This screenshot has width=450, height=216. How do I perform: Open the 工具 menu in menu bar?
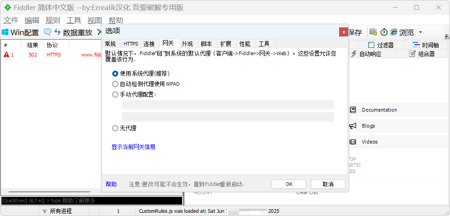pyautogui.click(x=74, y=21)
